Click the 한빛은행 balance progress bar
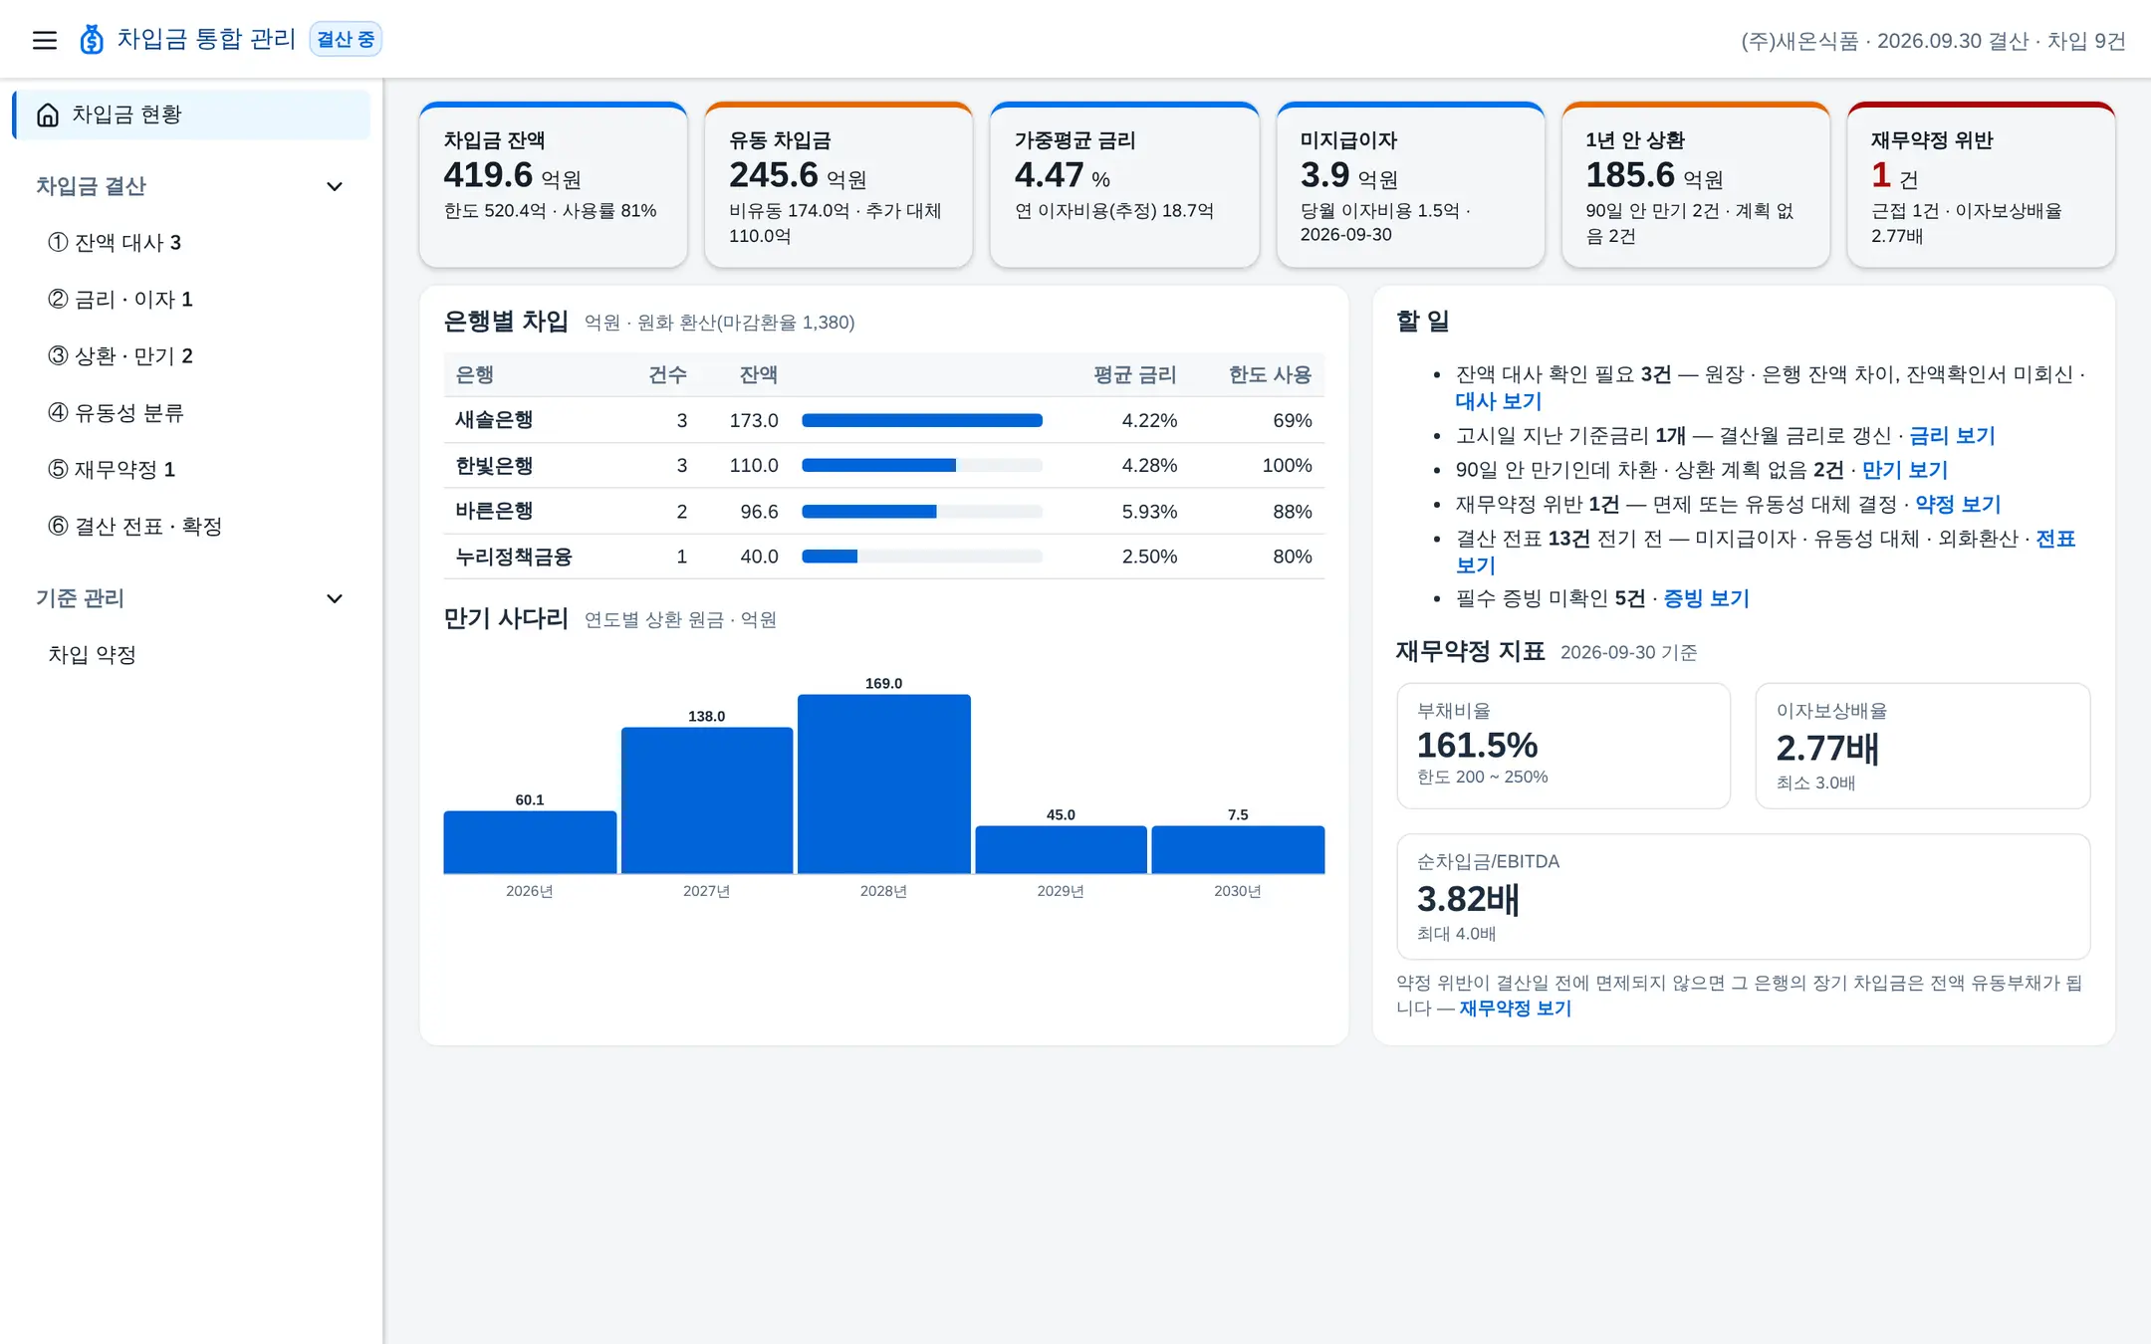The image size is (2151, 1344). [922, 466]
